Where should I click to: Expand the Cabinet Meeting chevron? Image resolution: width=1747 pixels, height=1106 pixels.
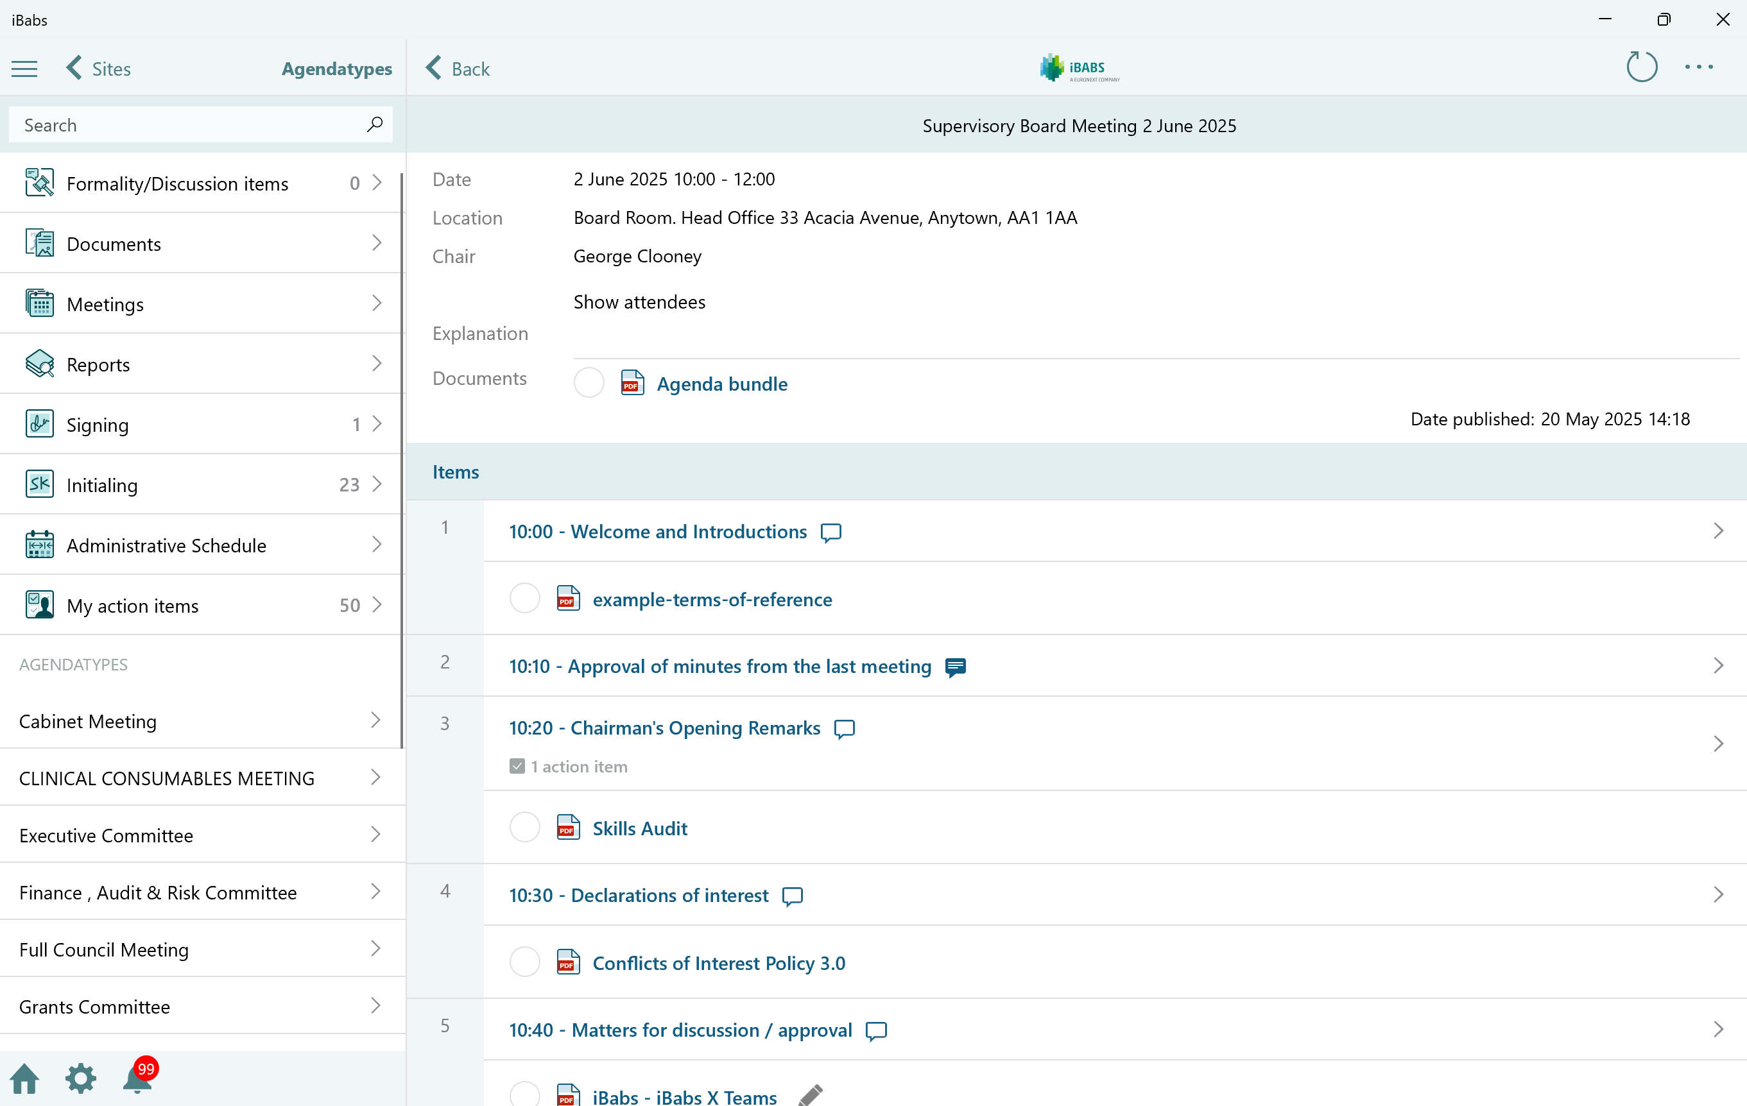(x=376, y=720)
